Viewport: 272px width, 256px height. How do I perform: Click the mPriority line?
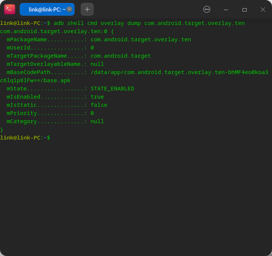tap(50, 113)
